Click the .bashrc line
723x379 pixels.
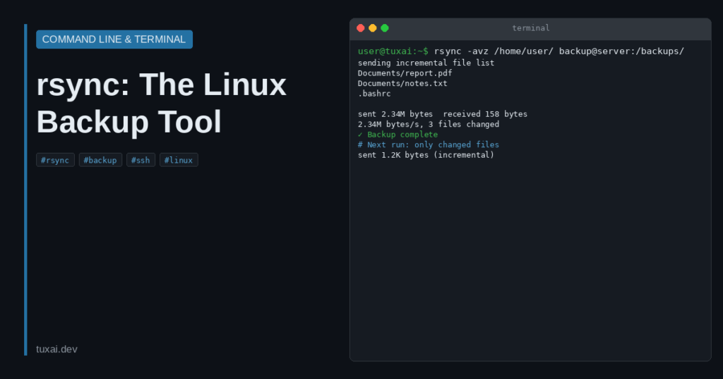pyautogui.click(x=374, y=94)
